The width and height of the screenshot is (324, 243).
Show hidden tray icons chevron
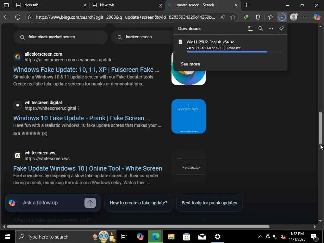pos(260,237)
